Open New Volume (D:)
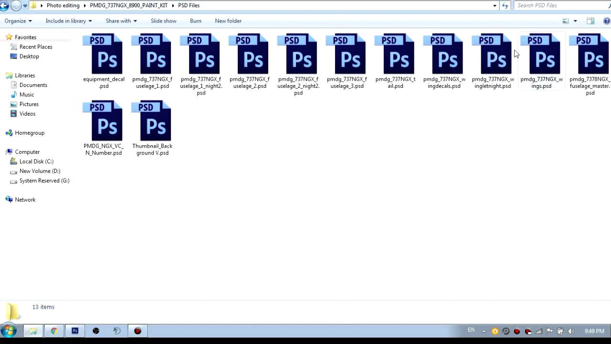The width and height of the screenshot is (611, 344). tap(40, 171)
